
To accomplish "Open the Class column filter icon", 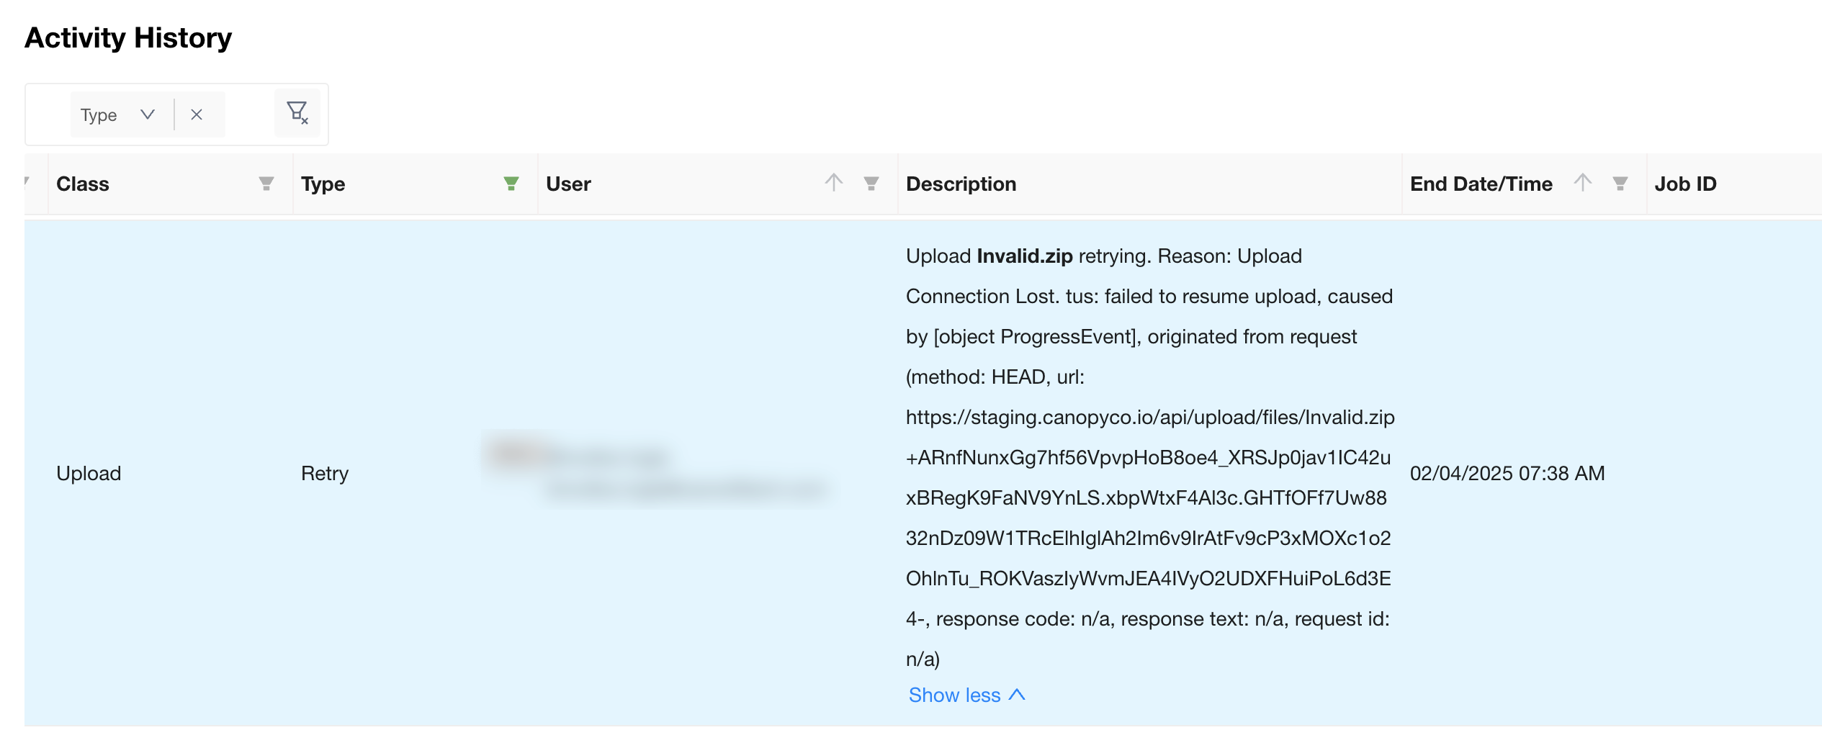I will click(266, 184).
